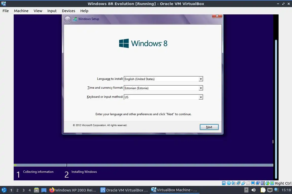
Task: Click the show desktop blue icon in taskbar
Action: pyautogui.click(x=44, y=190)
